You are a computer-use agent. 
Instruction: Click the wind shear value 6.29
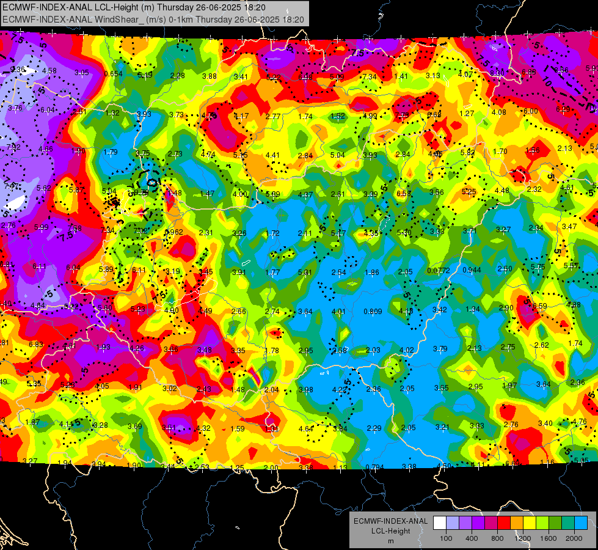(563, 109)
